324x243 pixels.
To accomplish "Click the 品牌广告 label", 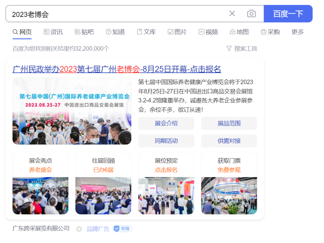I will coord(98,229).
